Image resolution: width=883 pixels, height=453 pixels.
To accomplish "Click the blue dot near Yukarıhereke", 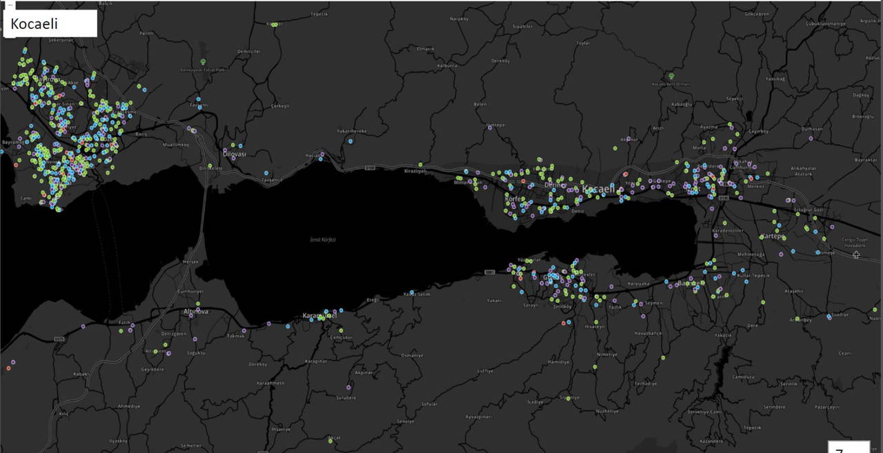I will 350,141.
